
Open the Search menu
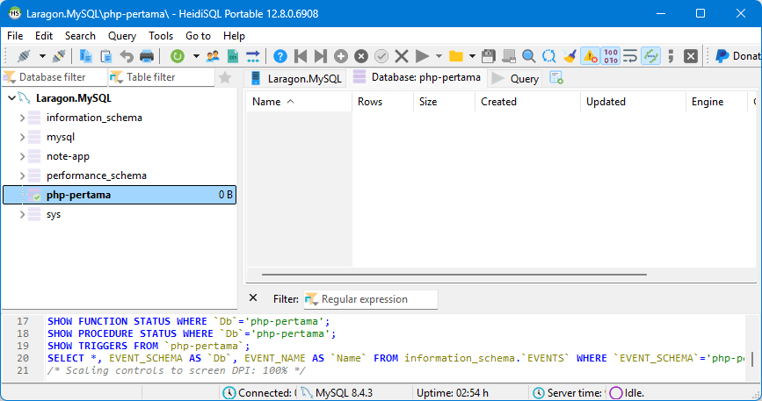click(x=80, y=36)
